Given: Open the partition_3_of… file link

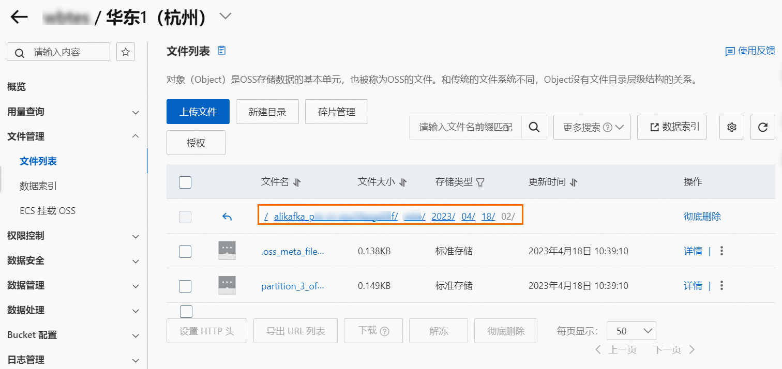Looking at the screenshot, I should [293, 286].
